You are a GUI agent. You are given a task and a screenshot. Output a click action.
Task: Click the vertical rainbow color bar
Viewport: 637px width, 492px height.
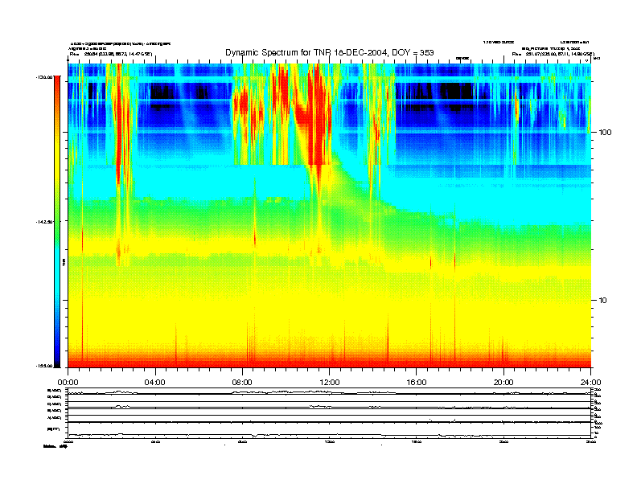[x=57, y=221]
